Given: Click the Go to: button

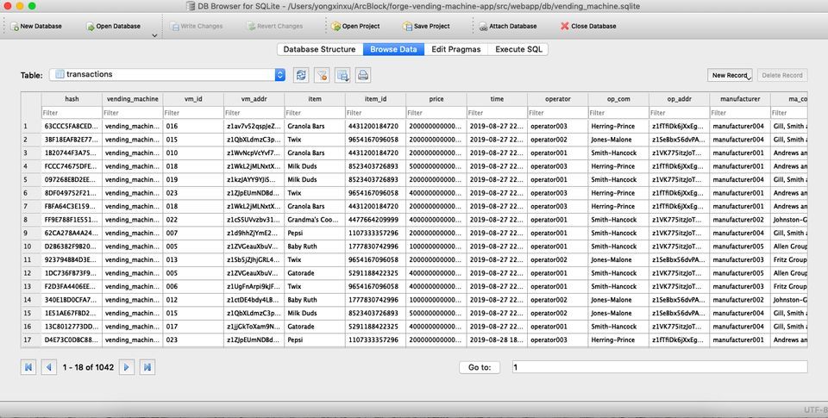Looking at the screenshot, I should (480, 367).
